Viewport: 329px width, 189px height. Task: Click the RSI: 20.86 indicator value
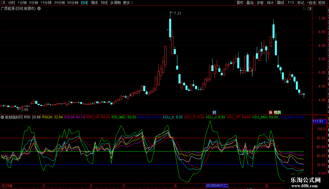coord(32,117)
